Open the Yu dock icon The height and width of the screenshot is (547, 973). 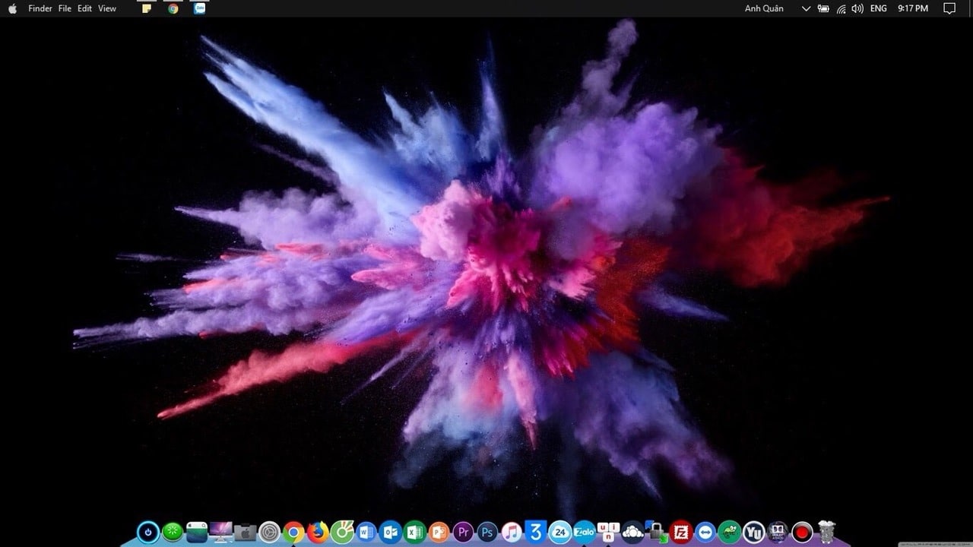point(754,533)
